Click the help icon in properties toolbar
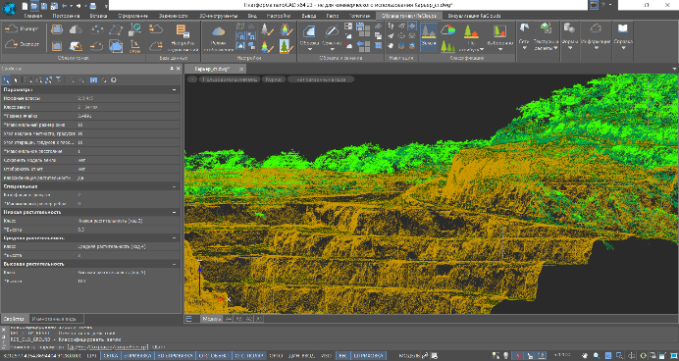 (x=114, y=79)
